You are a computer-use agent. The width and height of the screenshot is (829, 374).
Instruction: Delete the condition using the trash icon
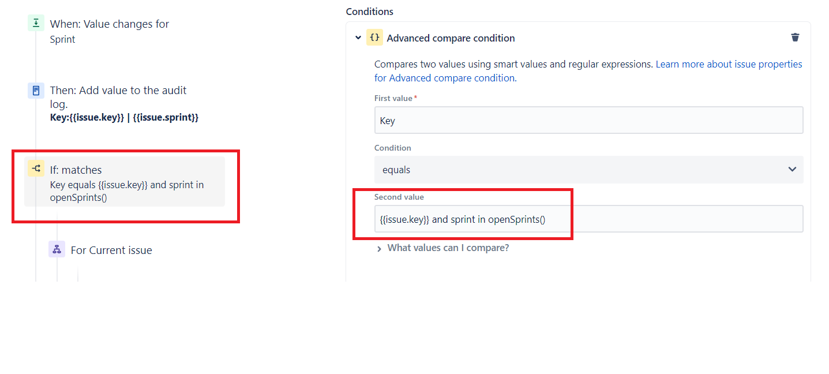[795, 37]
